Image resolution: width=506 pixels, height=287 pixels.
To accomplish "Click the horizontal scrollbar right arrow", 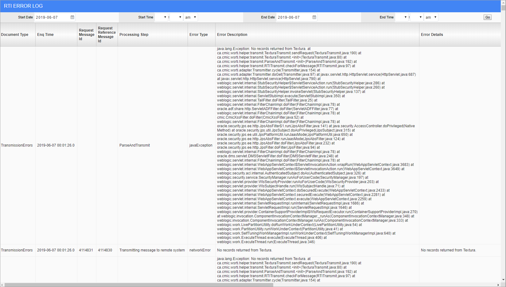I will (498, 285).
